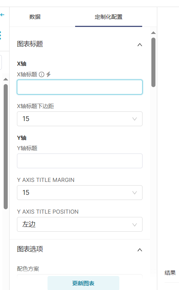Screen dimensions: 179x290
Task: Open the Y AXIS TITLE POSITION dropdown
Action: [80, 224]
